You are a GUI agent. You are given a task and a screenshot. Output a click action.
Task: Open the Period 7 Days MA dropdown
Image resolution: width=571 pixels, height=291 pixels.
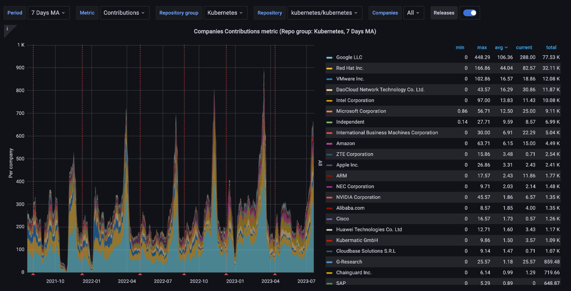pos(49,13)
